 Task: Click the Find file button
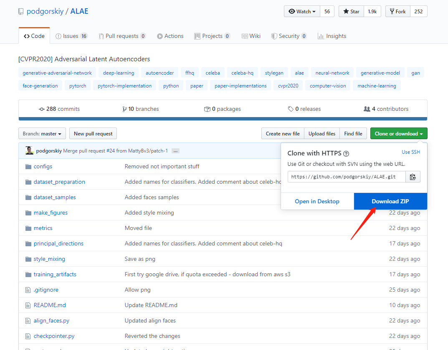pos(353,134)
